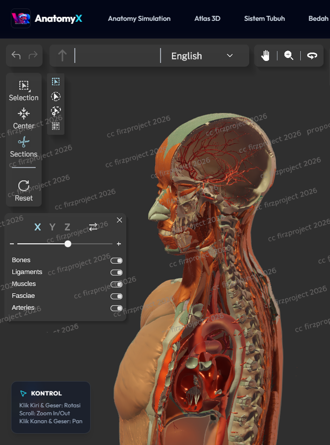The width and height of the screenshot is (330, 445).
Task: Switch off the Arteries toggle
Action: pyautogui.click(x=116, y=308)
